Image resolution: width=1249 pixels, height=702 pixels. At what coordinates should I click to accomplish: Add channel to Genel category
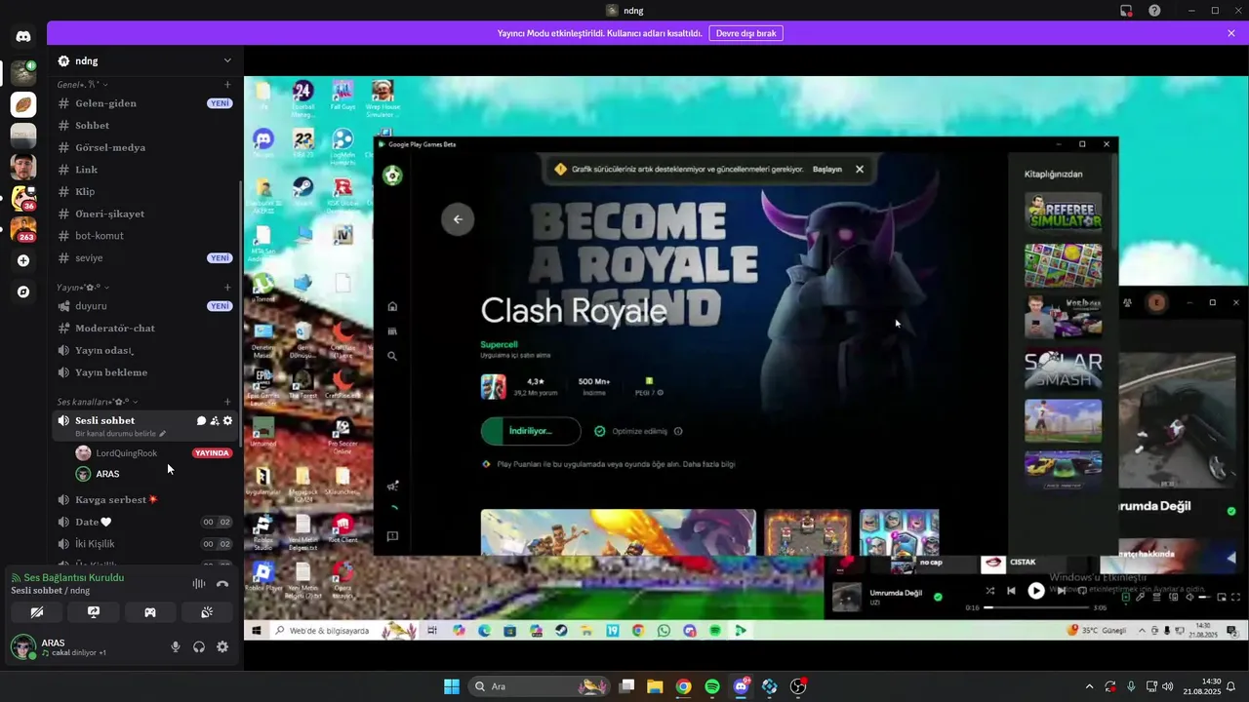(227, 85)
